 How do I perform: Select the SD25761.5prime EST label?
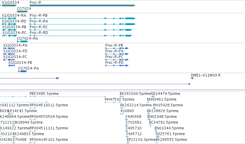[170, 134]
